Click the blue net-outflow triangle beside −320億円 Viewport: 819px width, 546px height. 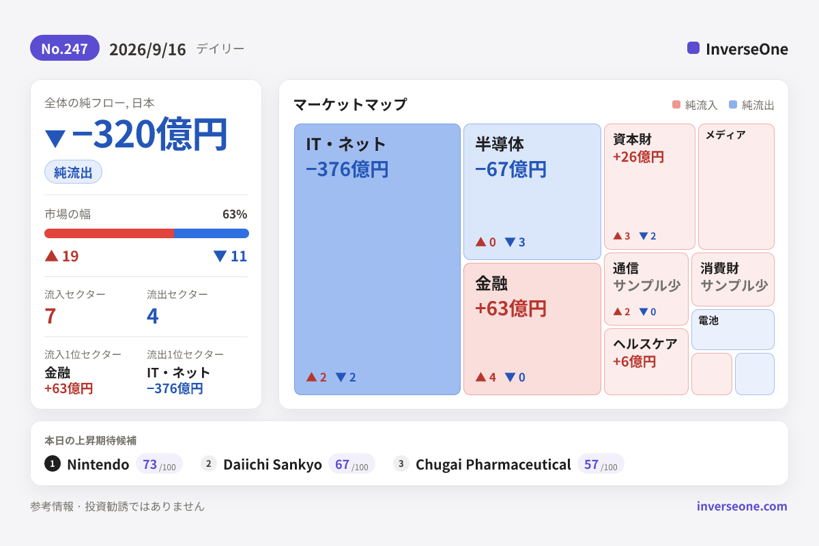point(55,138)
